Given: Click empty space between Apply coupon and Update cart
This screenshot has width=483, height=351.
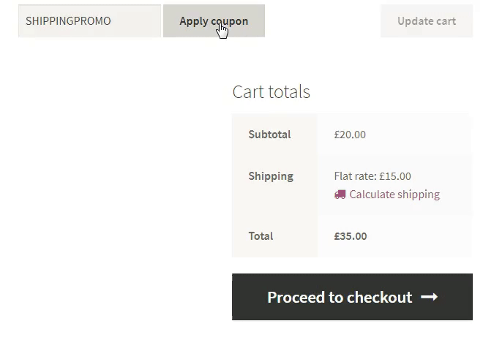Looking at the screenshot, I should [x=323, y=21].
